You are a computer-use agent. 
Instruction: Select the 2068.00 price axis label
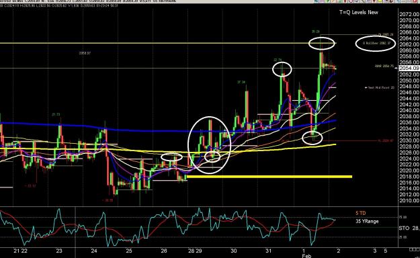[x=409, y=26]
